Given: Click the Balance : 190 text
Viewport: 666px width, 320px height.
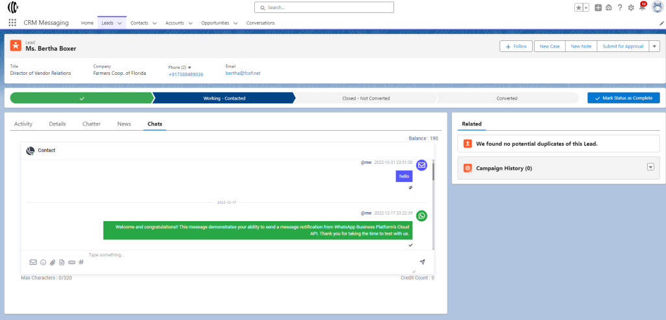Looking at the screenshot, I should [423, 139].
